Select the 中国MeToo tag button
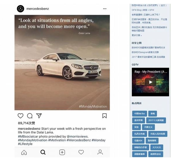The height and width of the screenshot is (160, 172). [139, 114]
